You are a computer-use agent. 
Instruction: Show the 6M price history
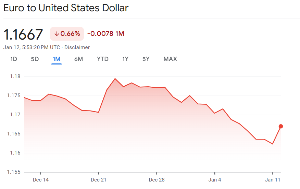(x=78, y=59)
